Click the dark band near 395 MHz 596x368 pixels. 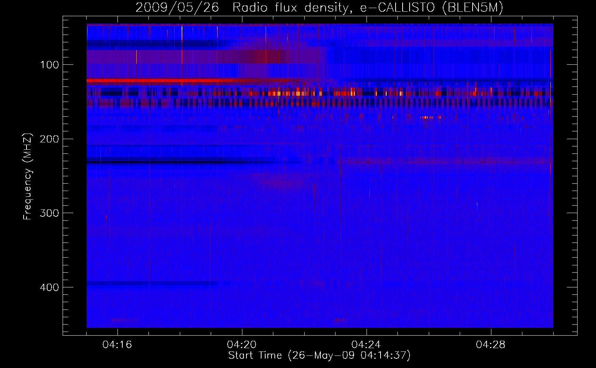[153, 283]
